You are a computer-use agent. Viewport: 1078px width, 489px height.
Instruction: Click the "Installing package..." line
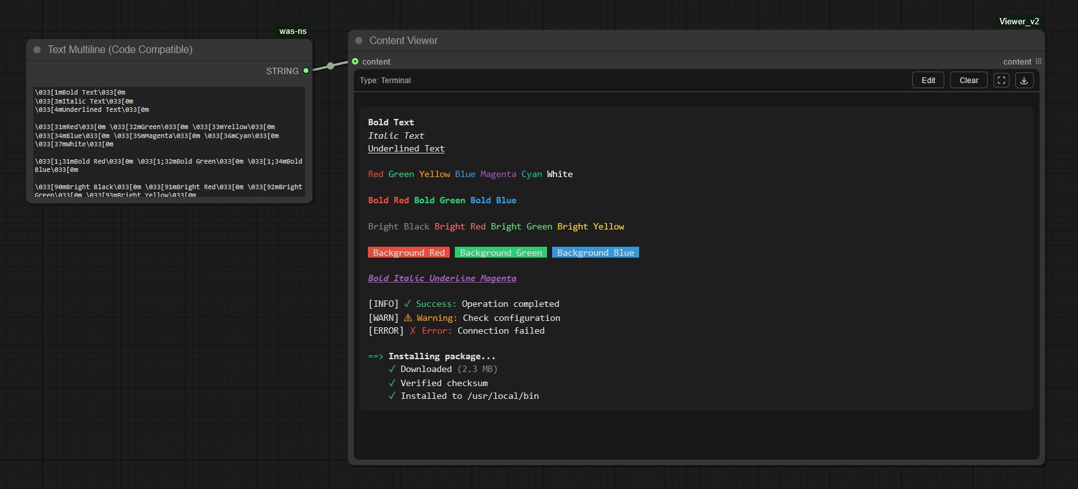442,356
